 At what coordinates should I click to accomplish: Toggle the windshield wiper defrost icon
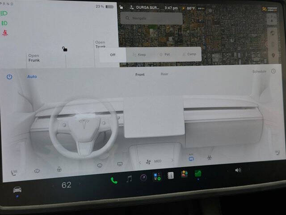[37, 171]
